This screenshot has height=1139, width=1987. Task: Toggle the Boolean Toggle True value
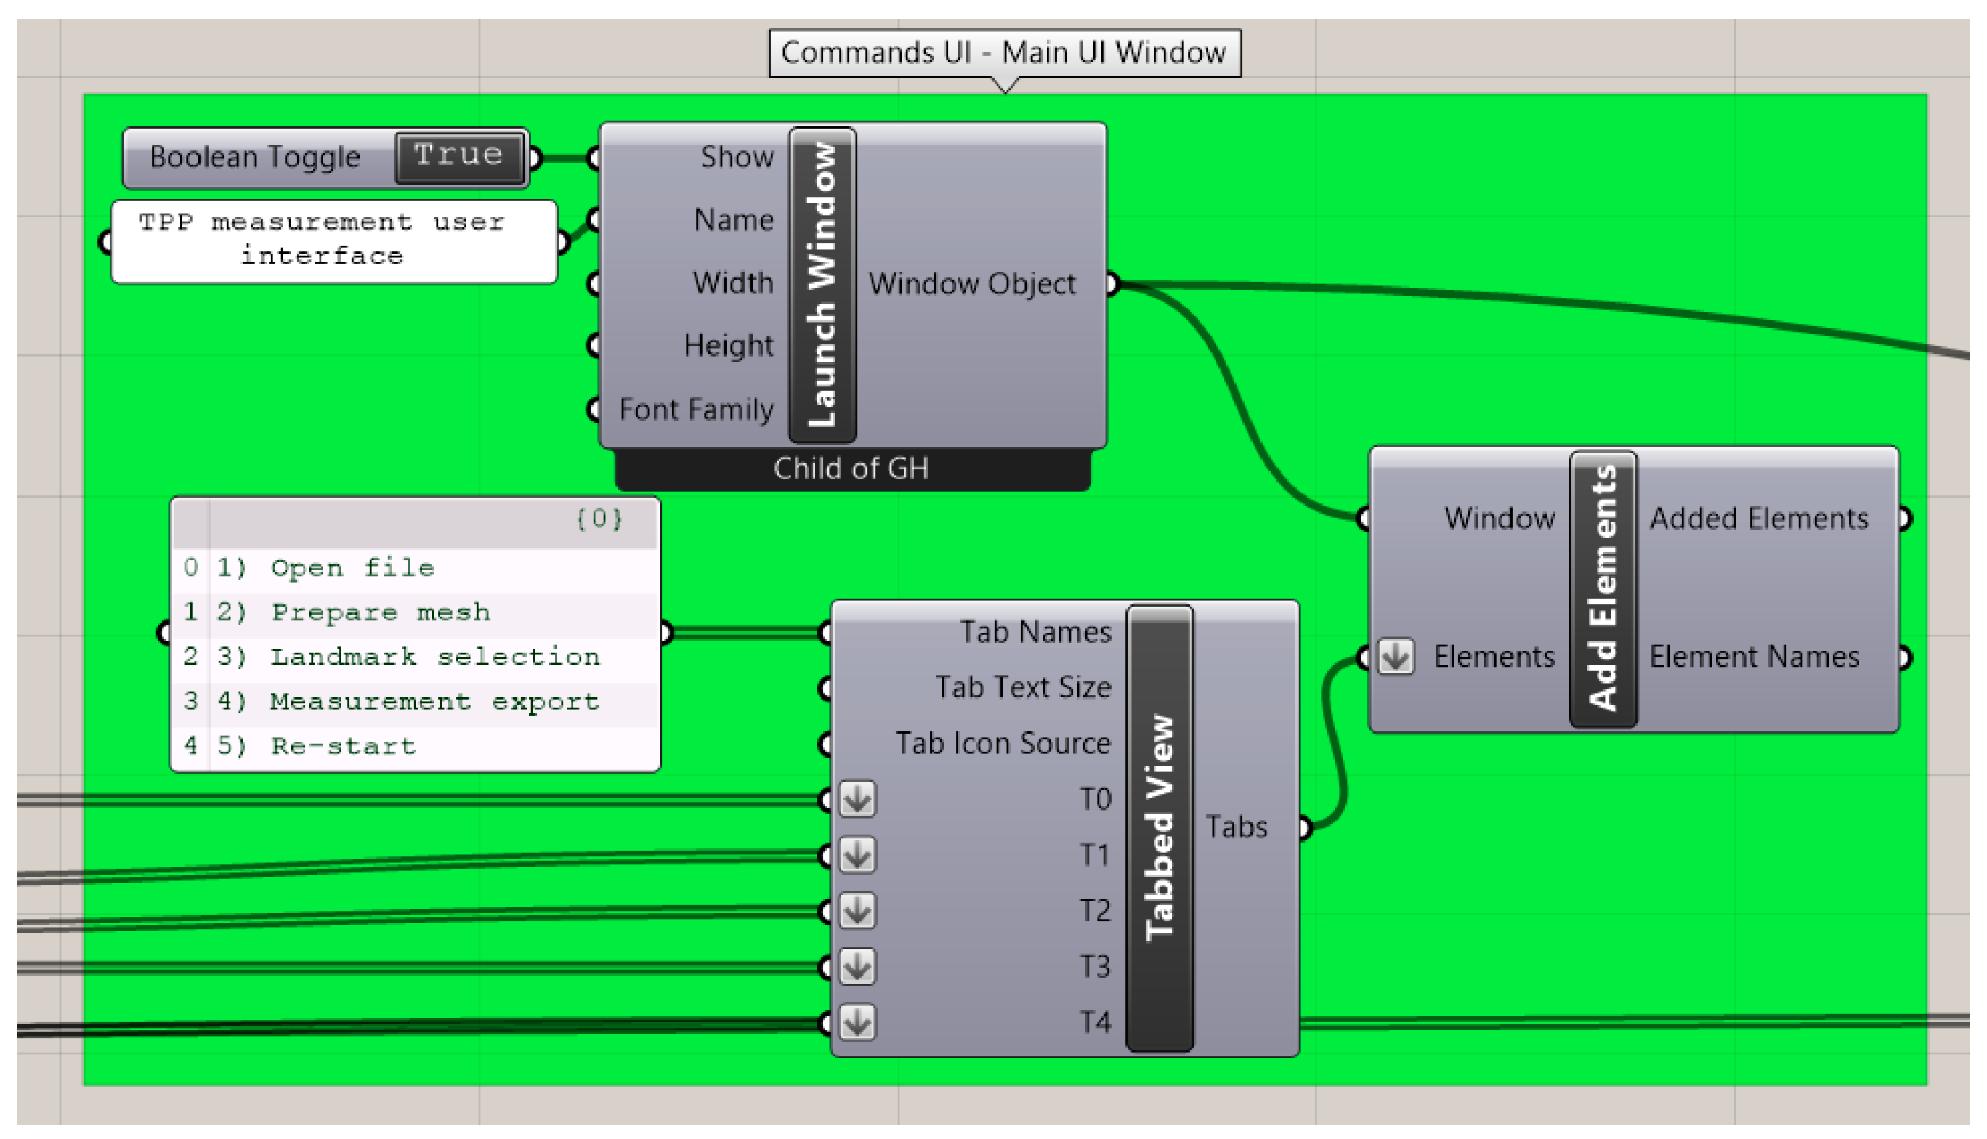[x=458, y=157]
